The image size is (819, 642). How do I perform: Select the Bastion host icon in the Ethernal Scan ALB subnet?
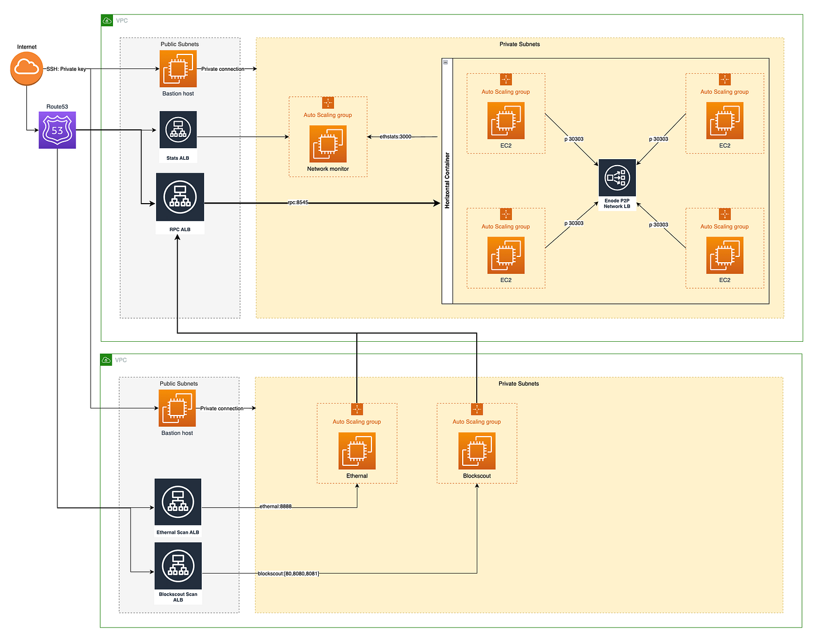click(x=177, y=408)
